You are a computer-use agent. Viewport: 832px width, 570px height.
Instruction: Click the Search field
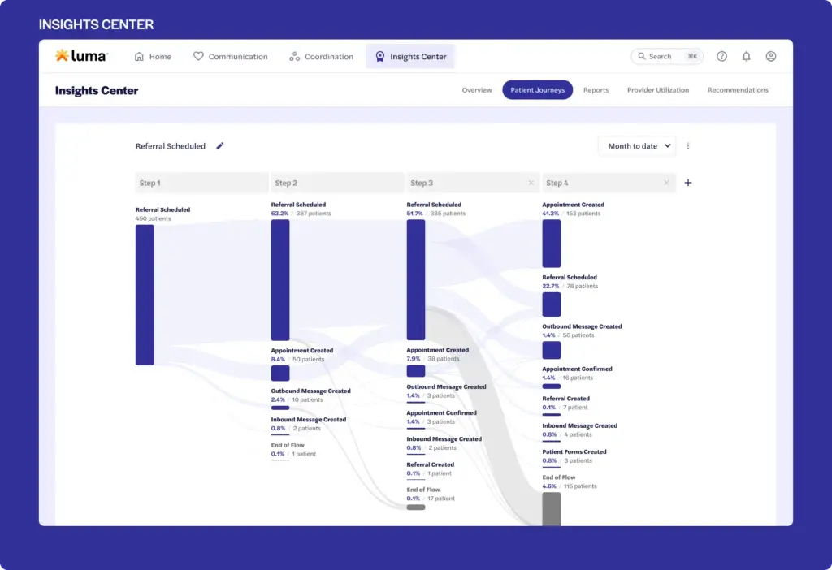pos(667,56)
